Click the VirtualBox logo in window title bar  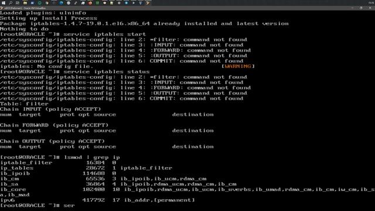tap(2, 8)
